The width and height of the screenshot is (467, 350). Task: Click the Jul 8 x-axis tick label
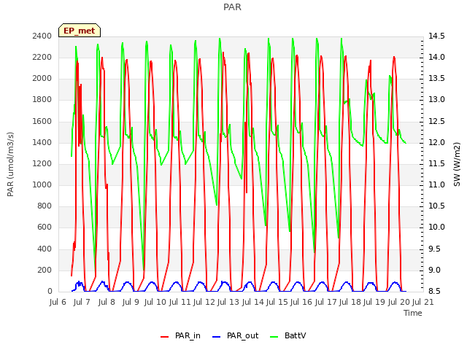click(107, 303)
